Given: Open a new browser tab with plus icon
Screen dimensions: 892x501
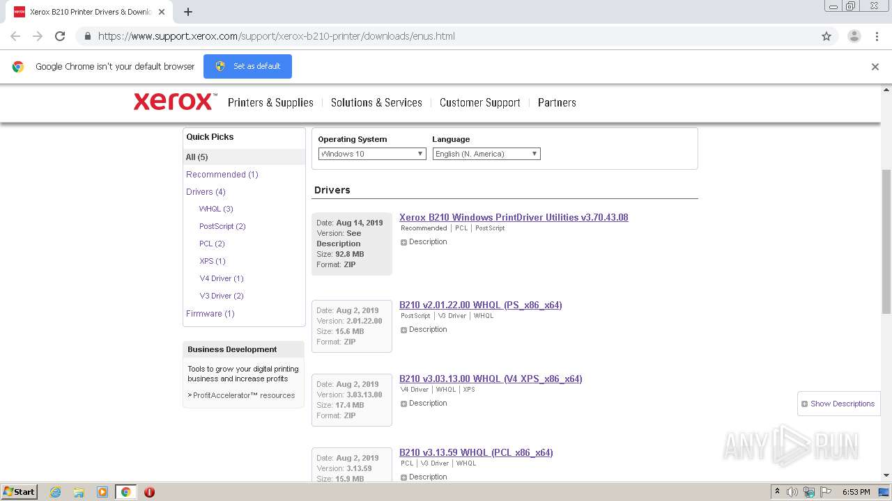Looking at the screenshot, I should pos(188,12).
